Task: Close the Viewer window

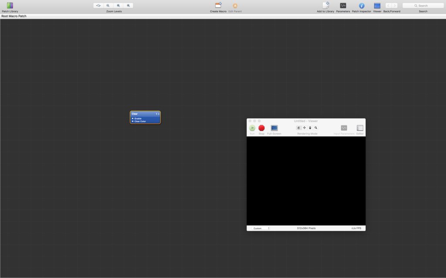Action: (250, 121)
